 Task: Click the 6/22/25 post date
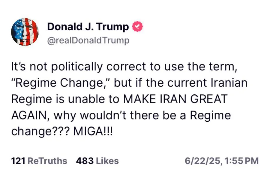(202, 161)
